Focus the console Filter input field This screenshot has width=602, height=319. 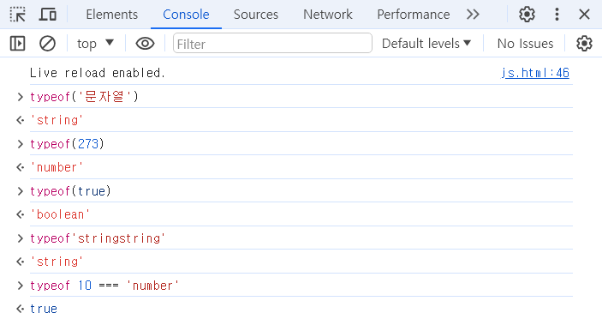click(272, 44)
